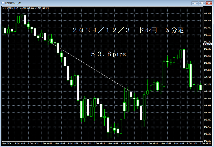The image size is (214, 147).
Task: Click the 148.755 price scale label
Action: click(x=207, y=127)
